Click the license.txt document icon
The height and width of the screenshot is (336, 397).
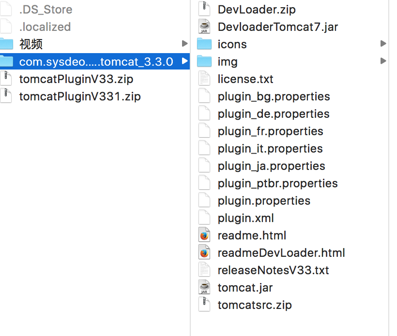point(204,79)
